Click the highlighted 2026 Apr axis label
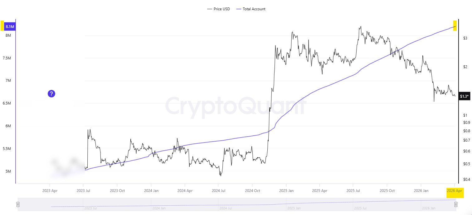 pyautogui.click(x=455, y=191)
